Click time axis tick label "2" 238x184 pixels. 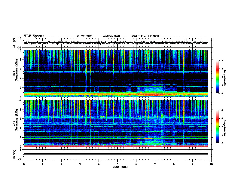61,164
